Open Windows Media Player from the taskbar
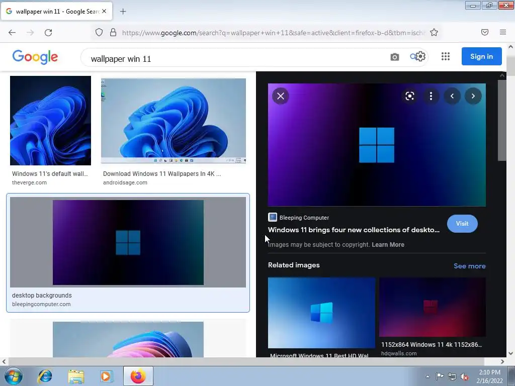The height and width of the screenshot is (386, 515). coord(106,376)
